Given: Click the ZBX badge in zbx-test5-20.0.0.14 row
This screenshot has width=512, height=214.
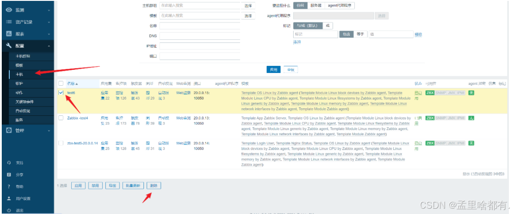Looking at the screenshot, I should [x=430, y=143].
